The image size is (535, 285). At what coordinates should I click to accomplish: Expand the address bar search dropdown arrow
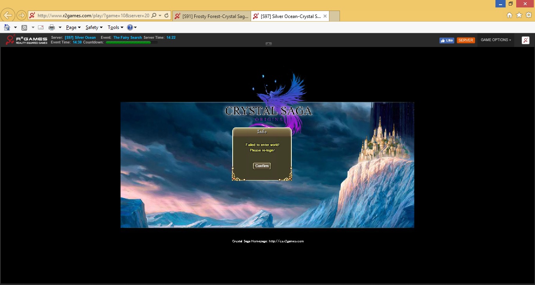coord(160,16)
